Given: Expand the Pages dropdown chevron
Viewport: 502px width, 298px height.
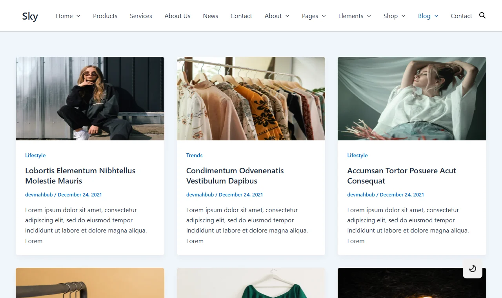Looking at the screenshot, I should 324,16.
